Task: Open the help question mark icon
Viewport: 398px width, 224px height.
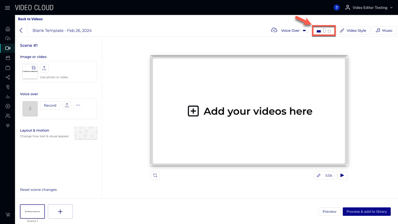Action: (336, 8)
